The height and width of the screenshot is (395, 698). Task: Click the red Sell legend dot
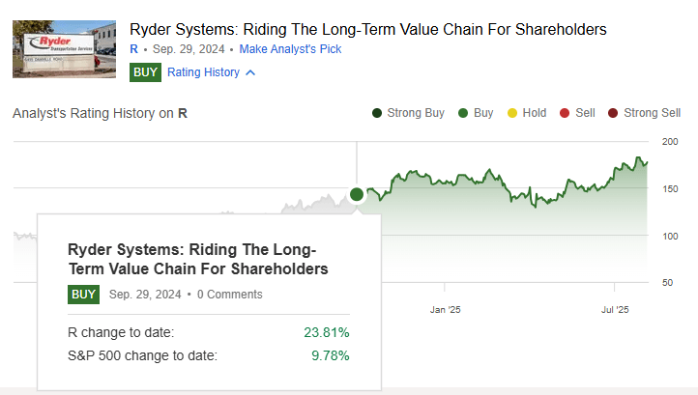566,113
